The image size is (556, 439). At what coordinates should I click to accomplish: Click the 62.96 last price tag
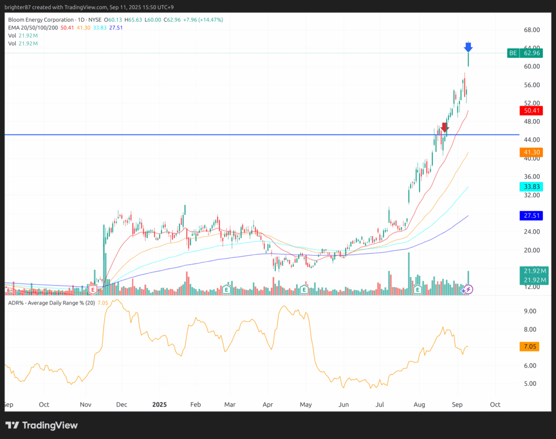[x=532, y=53]
